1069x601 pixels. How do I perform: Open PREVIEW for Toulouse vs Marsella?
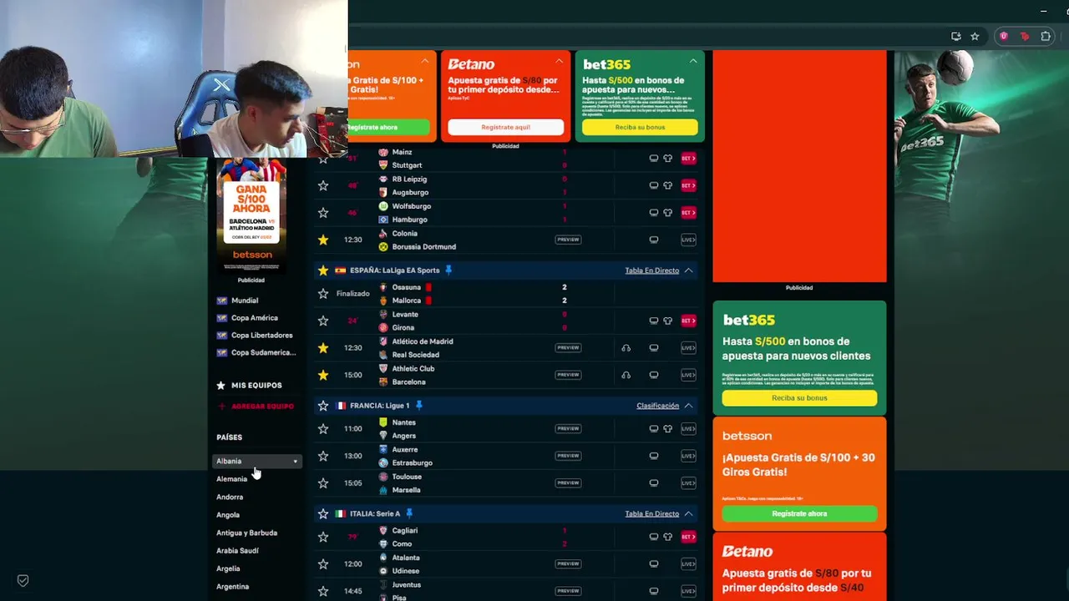click(568, 483)
